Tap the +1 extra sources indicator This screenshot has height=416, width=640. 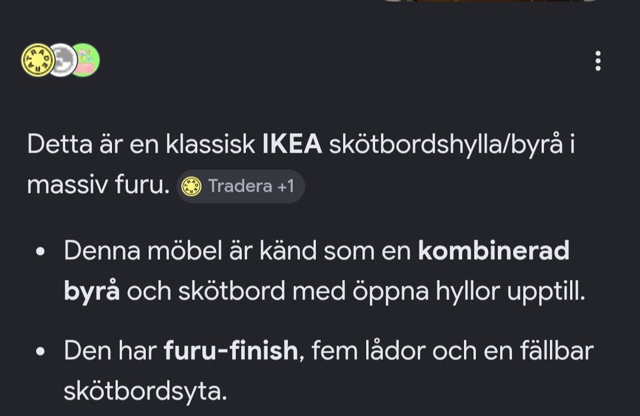coord(286,186)
